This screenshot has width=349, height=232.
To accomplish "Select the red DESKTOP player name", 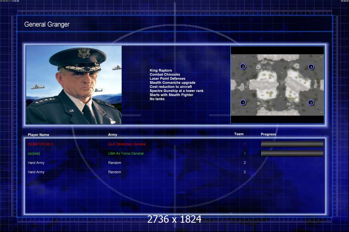I will 40,144.
